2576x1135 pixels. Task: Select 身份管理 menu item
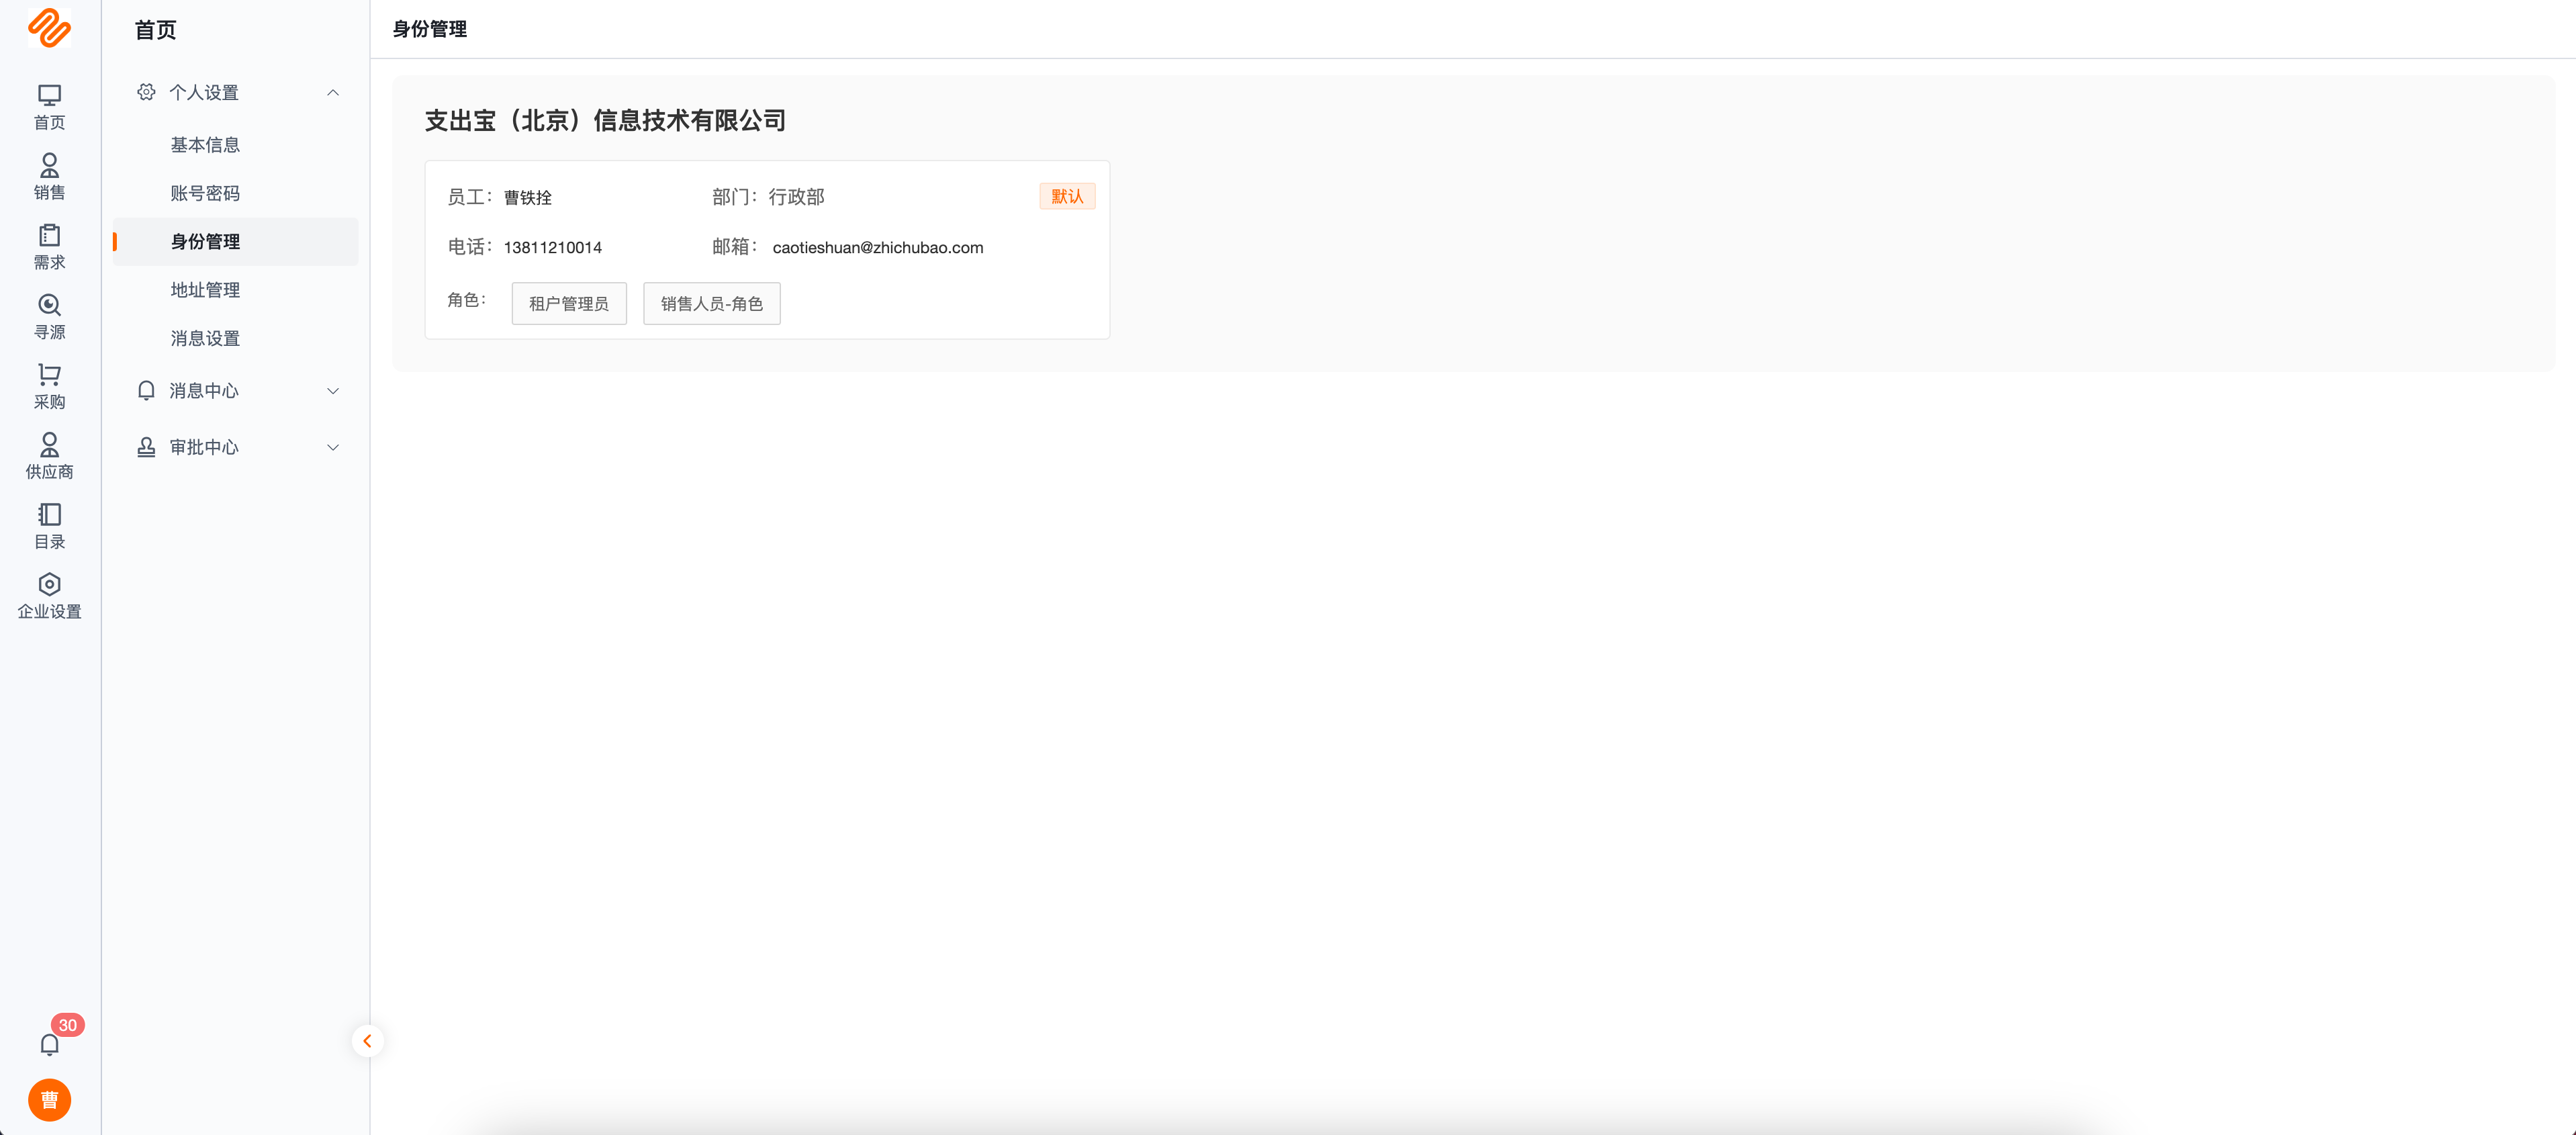(x=236, y=242)
